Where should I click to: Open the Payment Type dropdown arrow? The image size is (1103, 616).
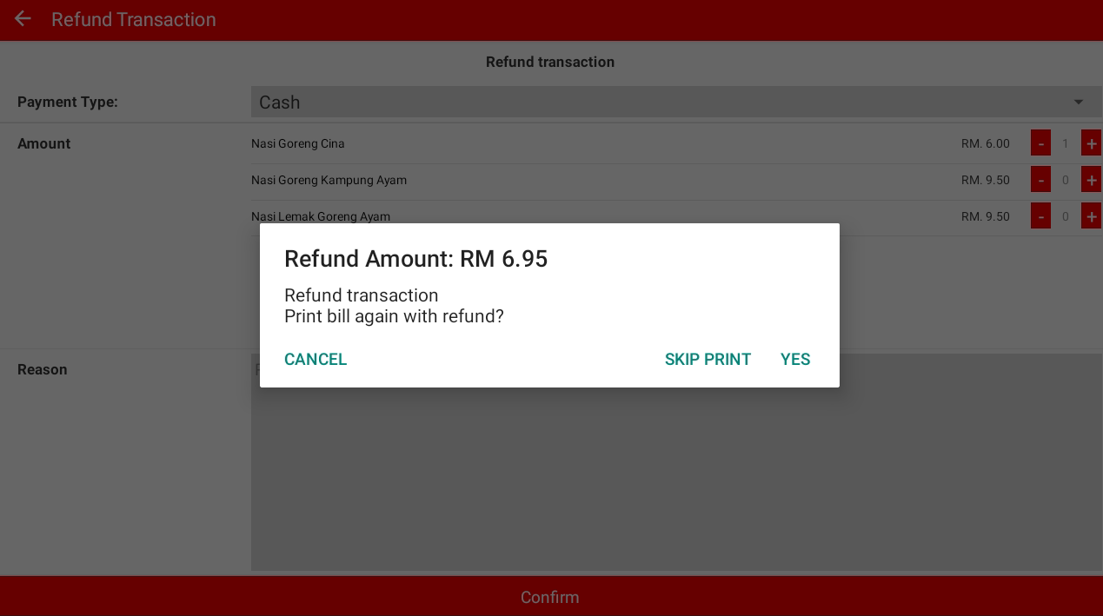click(1079, 102)
